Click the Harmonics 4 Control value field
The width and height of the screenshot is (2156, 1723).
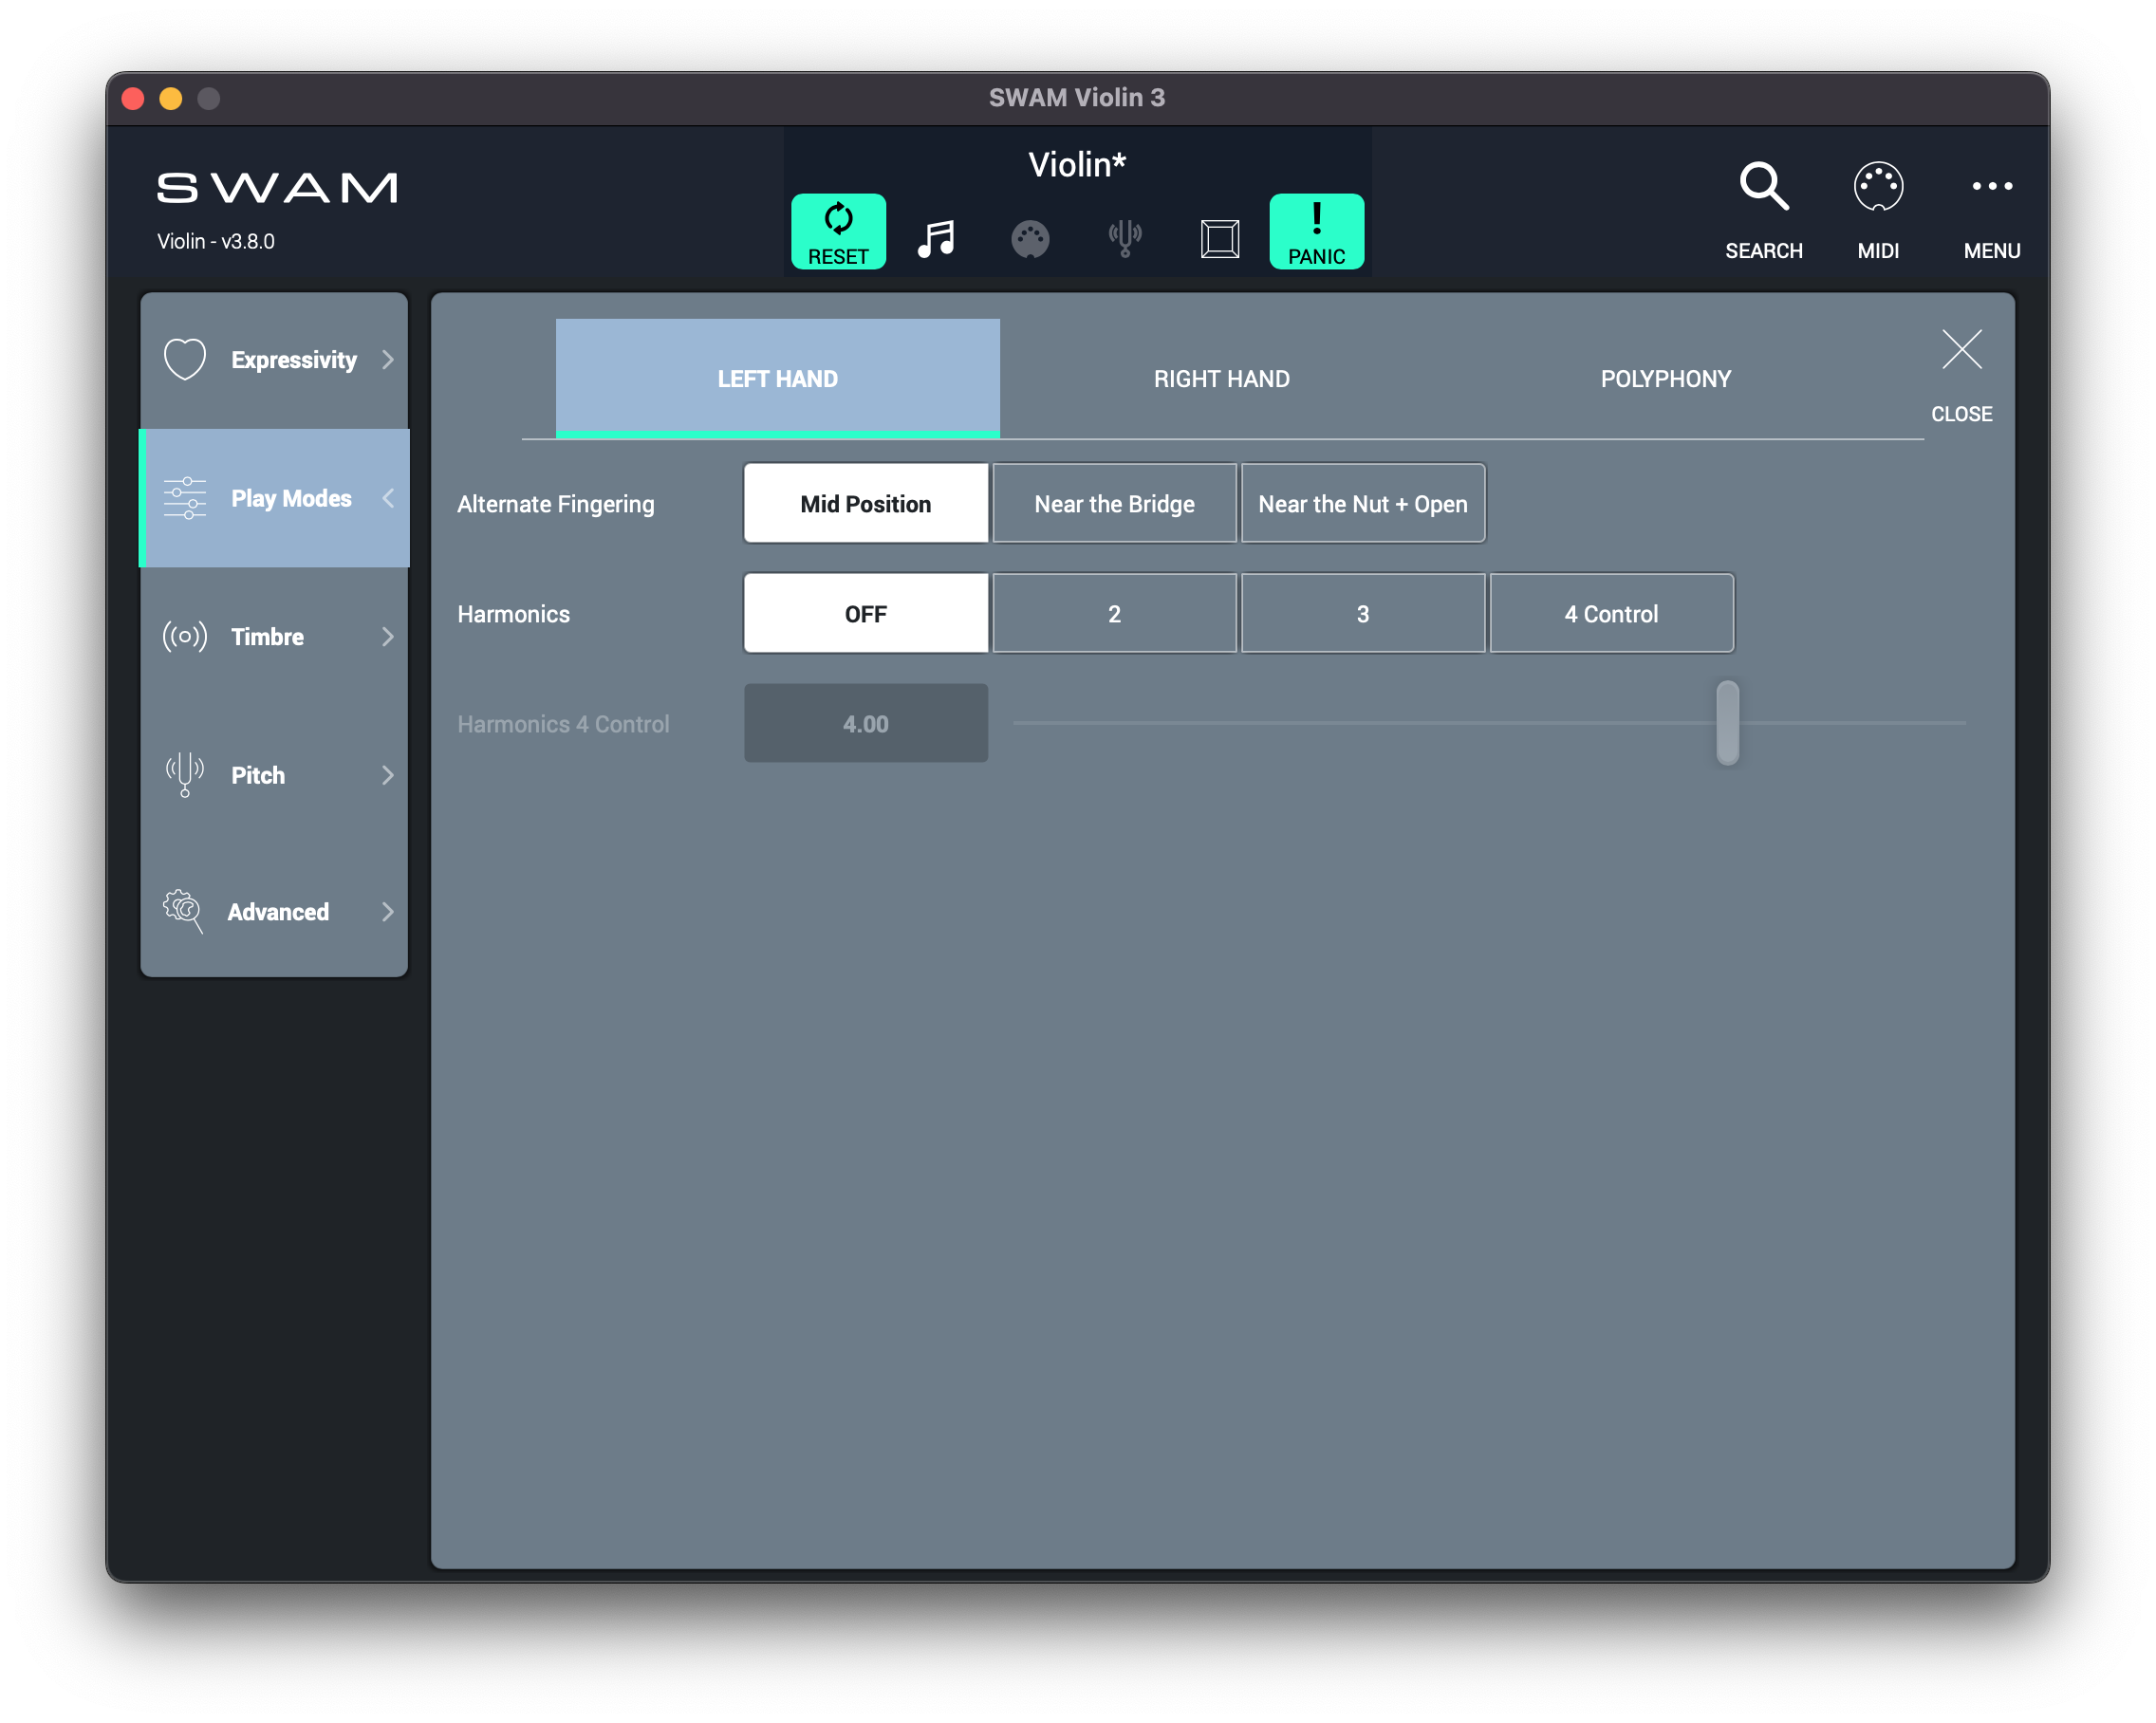866,724
